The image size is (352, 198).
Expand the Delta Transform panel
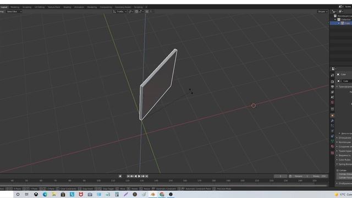pos(339,133)
